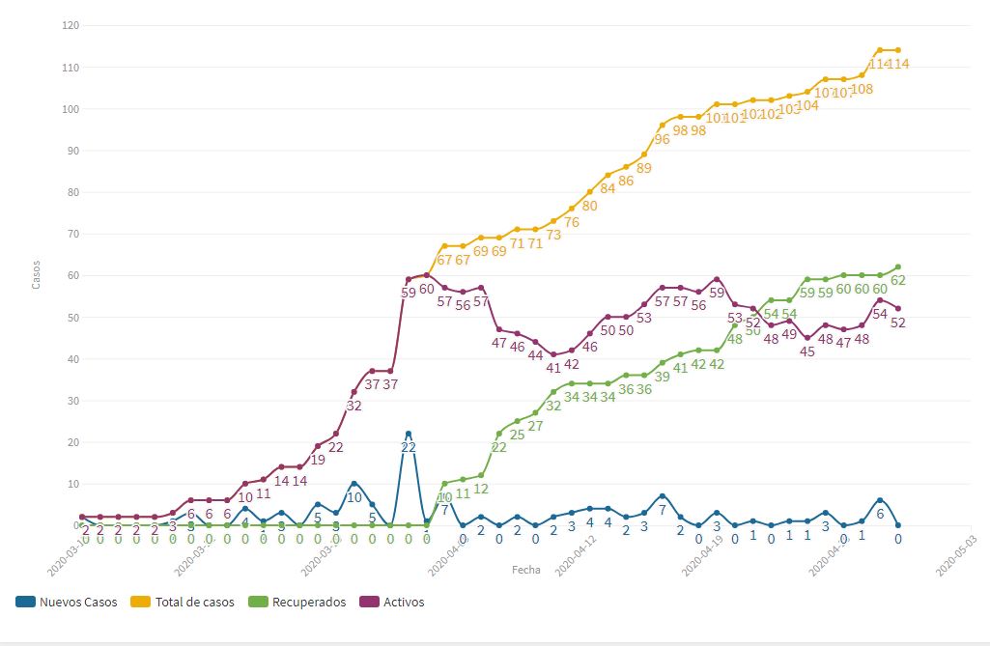Click the Activos point valued 32
990x646 pixels.
pos(354,392)
